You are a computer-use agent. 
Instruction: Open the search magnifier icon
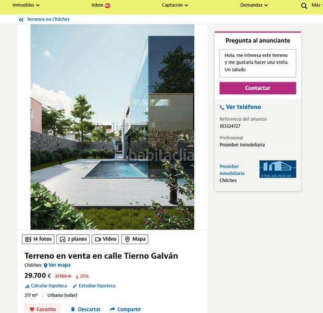pyautogui.click(x=304, y=6)
